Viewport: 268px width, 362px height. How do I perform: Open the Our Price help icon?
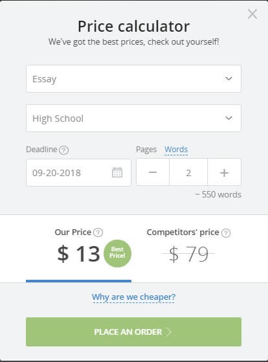tap(98, 232)
